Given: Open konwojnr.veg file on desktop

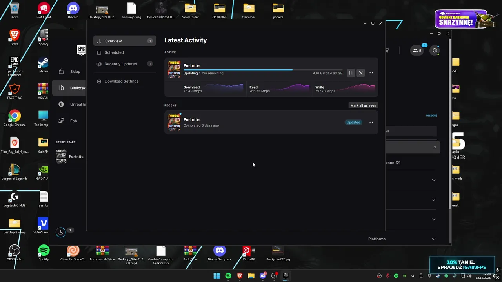Looking at the screenshot, I should click(x=132, y=11).
